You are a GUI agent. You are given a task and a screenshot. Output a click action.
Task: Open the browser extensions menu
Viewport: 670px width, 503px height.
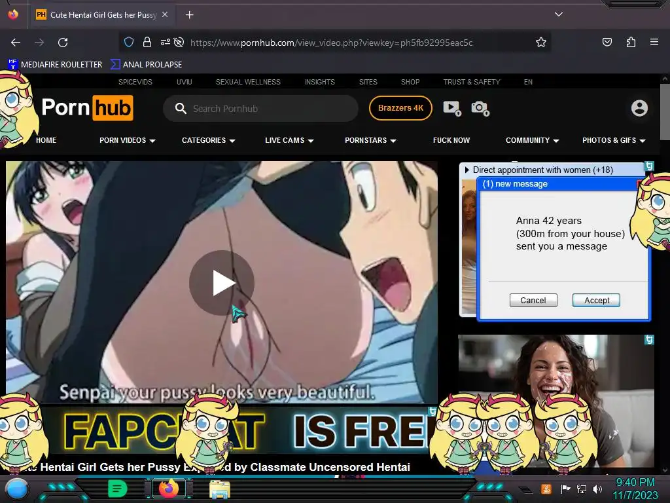pos(631,43)
